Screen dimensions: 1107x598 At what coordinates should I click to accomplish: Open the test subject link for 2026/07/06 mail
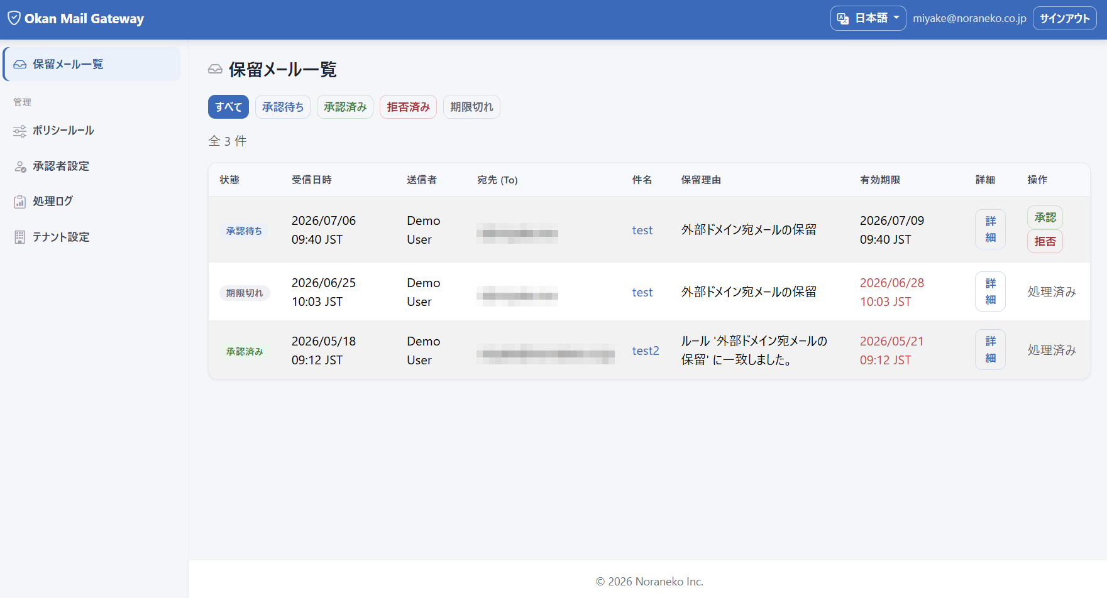(642, 230)
